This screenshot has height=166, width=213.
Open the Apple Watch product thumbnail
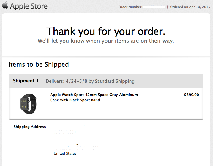(x=29, y=103)
